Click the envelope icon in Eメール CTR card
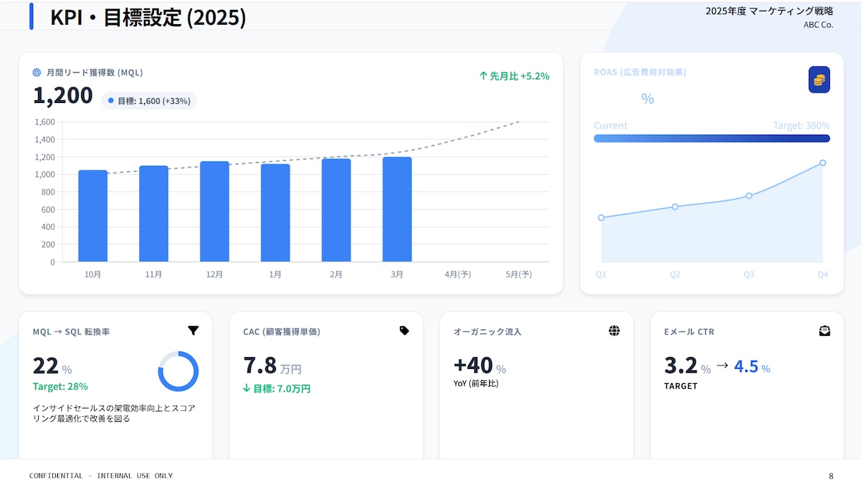This screenshot has height=489, width=861. click(x=824, y=331)
